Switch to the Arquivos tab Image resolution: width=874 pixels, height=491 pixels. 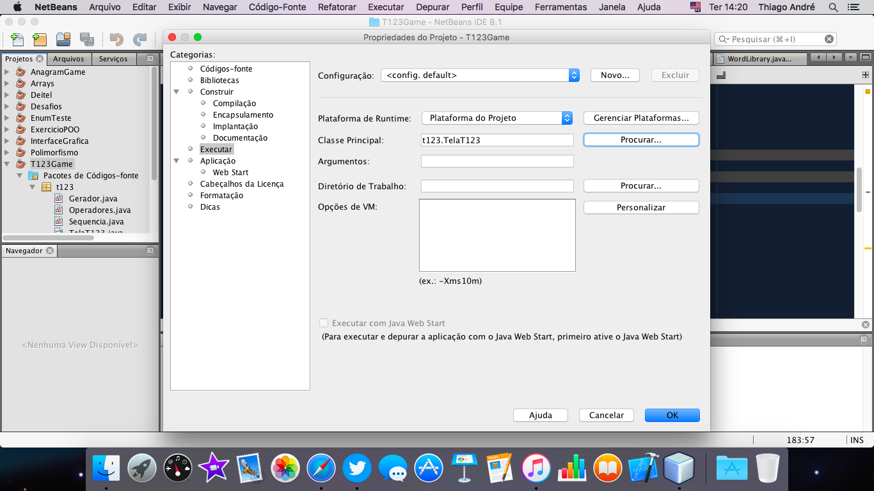tap(68, 59)
